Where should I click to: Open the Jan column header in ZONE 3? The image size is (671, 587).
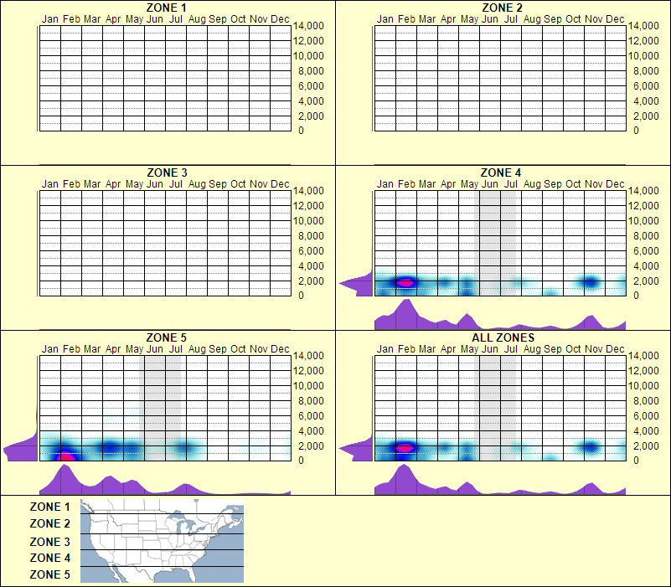point(49,183)
